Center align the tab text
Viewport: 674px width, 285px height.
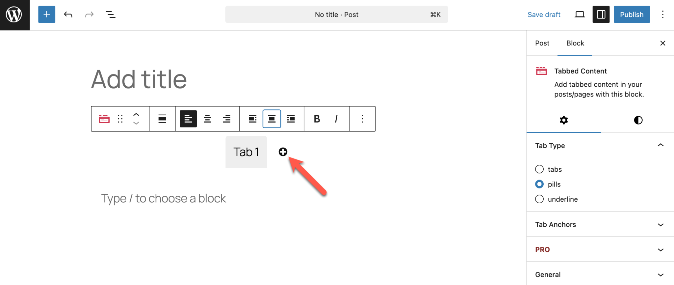click(207, 119)
